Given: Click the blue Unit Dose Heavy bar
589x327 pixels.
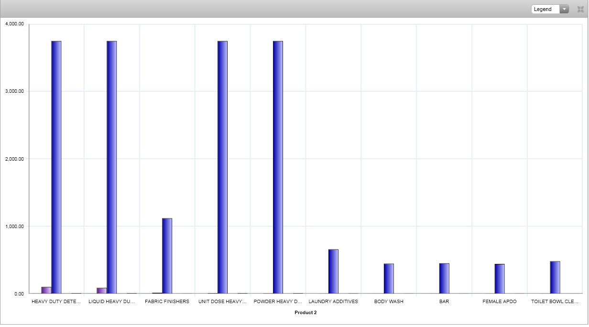Looking at the screenshot, I should tap(222, 167).
